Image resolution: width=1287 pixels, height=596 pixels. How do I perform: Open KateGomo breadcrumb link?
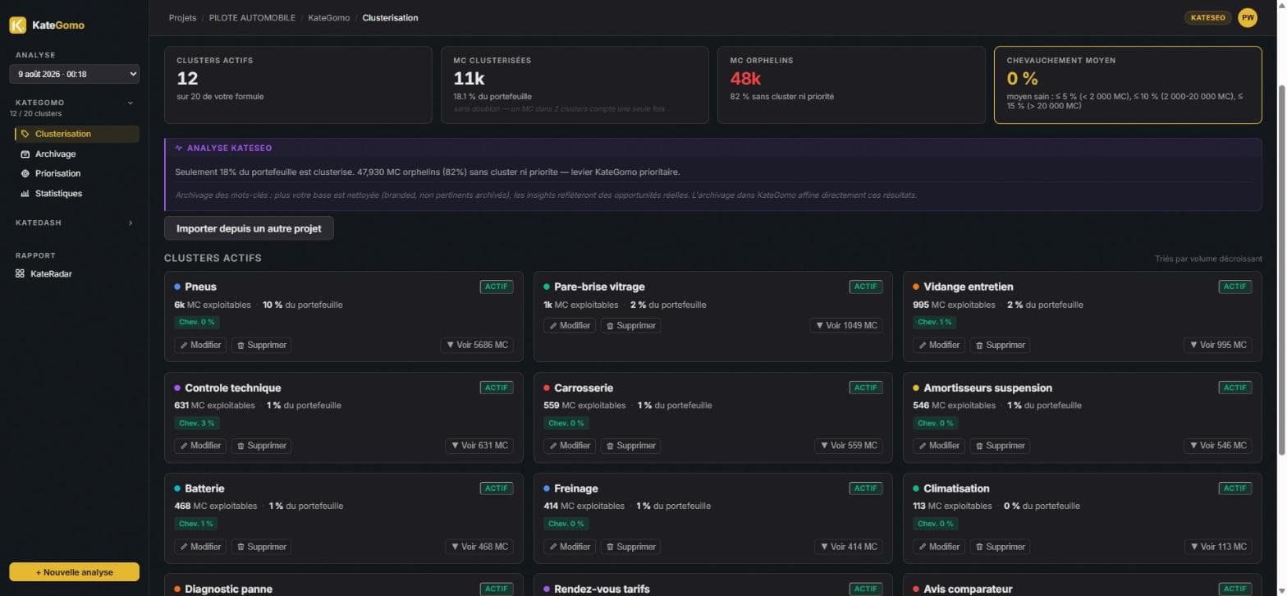pos(328,17)
